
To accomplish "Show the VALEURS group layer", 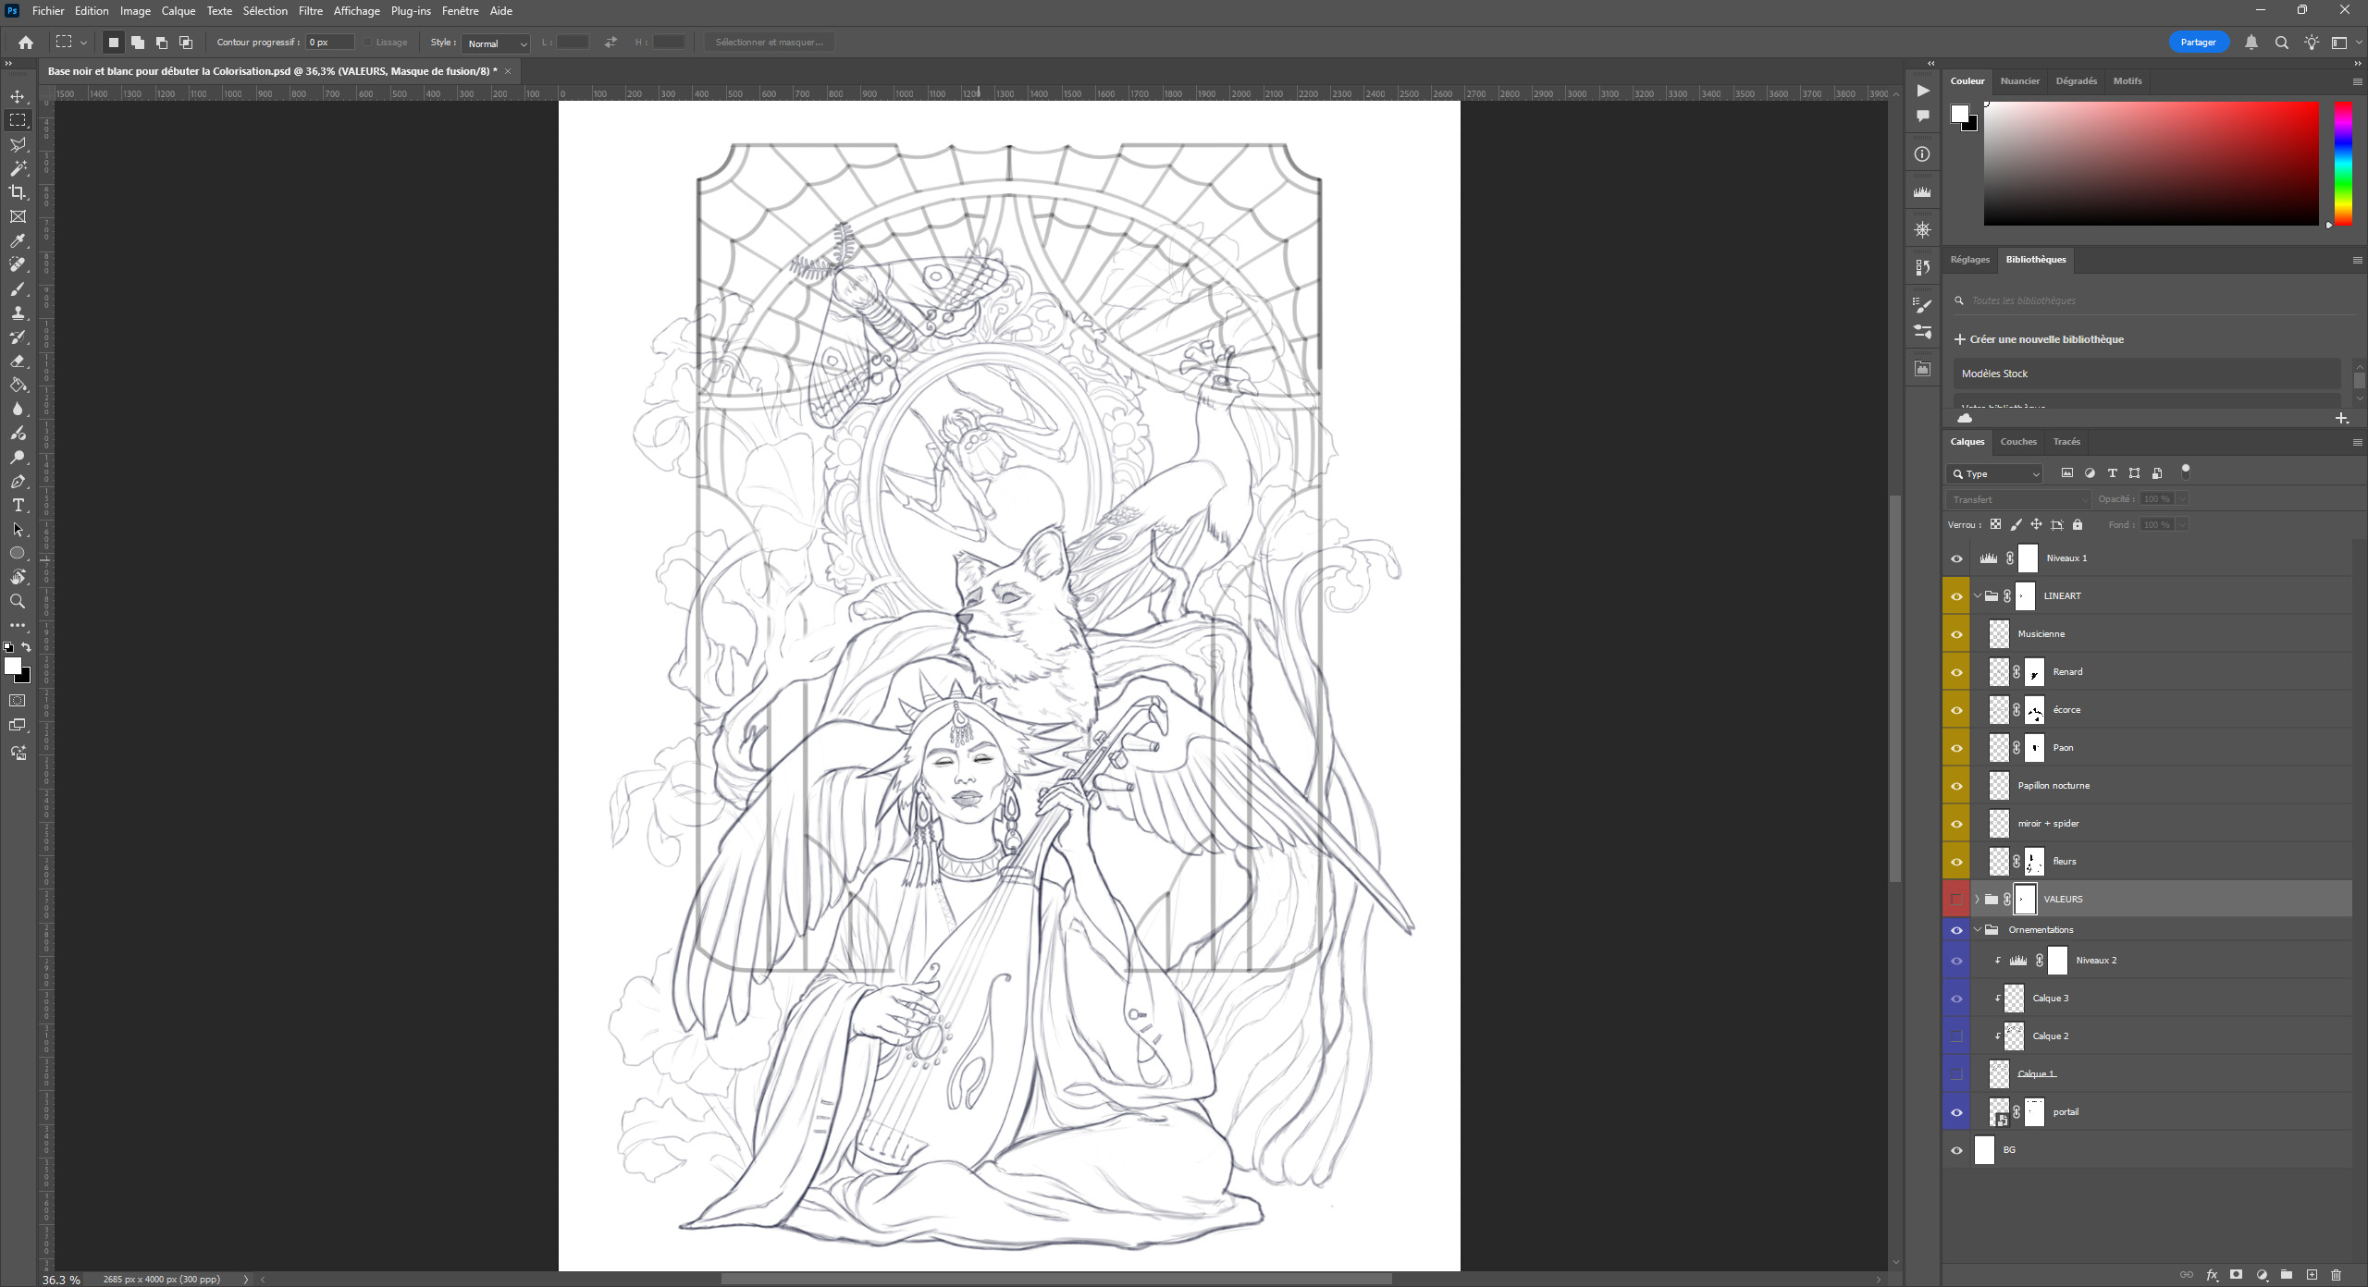I will (x=1955, y=899).
